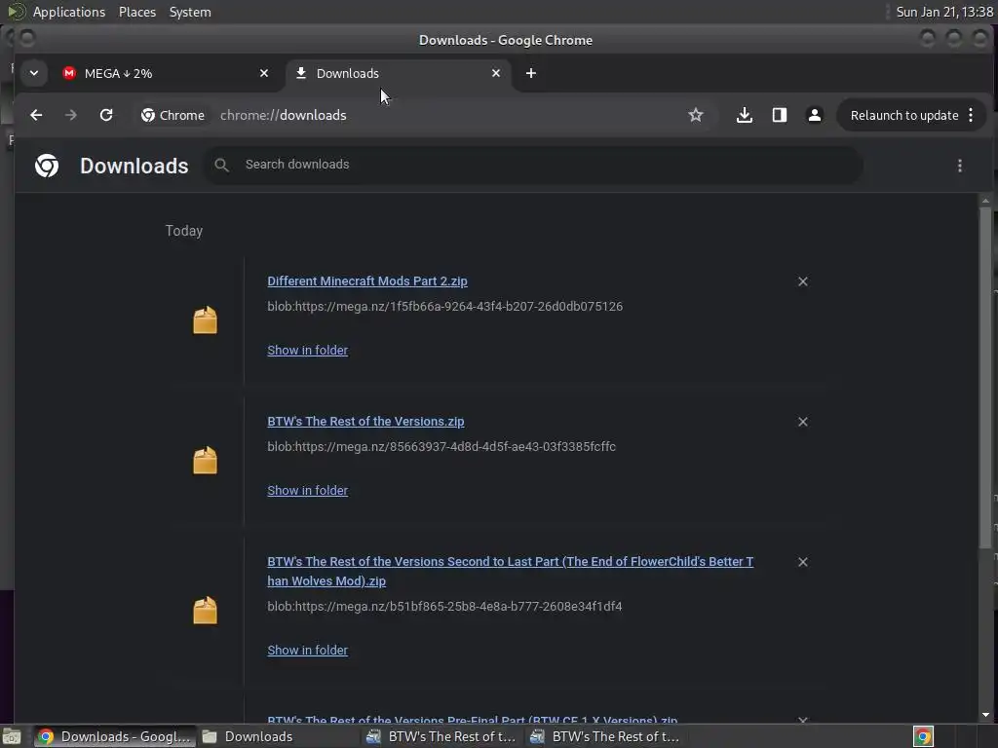This screenshot has height=748, width=998.
Task: Click the Chrome logo next to Downloads heading
Action: click(x=47, y=166)
